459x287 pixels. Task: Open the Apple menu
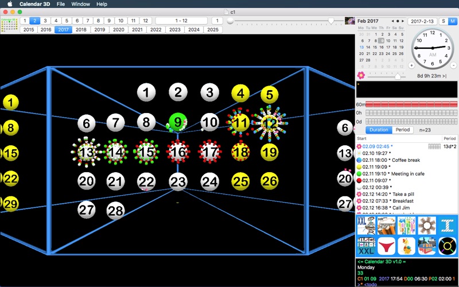tap(10, 4)
